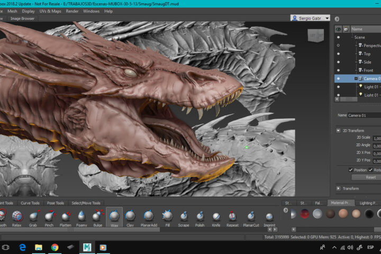Select the Fill sculpt tool
This screenshot has height=254, width=381.
click(x=167, y=218)
